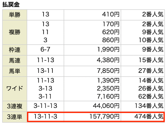The height and width of the screenshot is (123, 167).
Task: Click the 7,850円 exacta payout
Action: pos(108,71)
